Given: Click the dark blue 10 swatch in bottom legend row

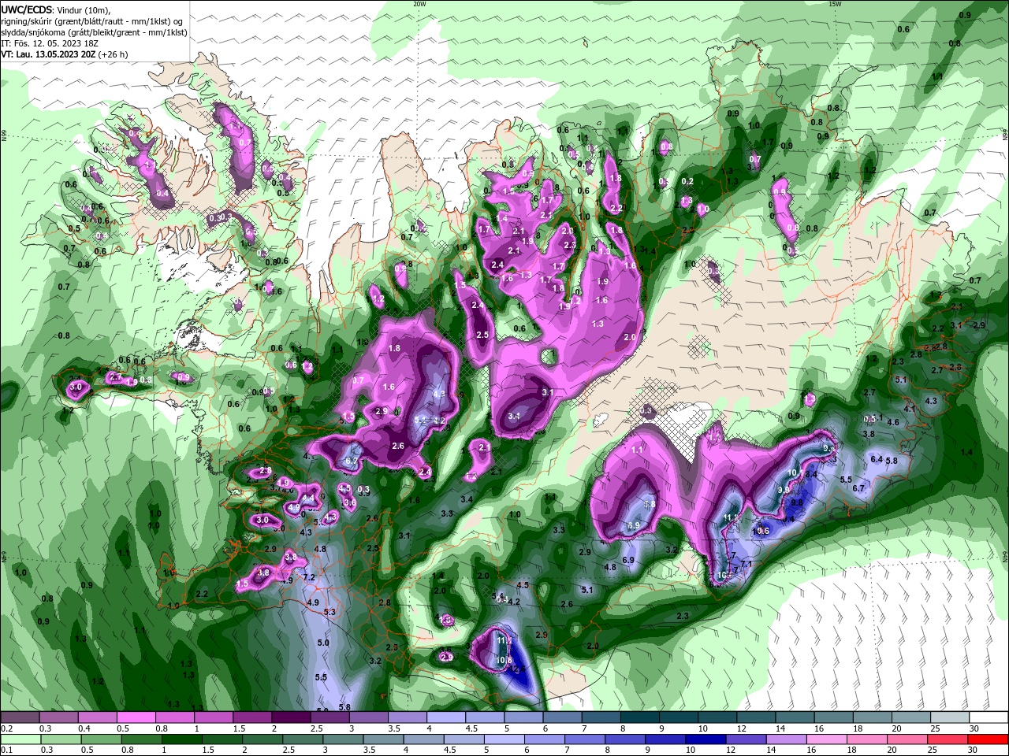Looking at the screenshot, I should (704, 739).
